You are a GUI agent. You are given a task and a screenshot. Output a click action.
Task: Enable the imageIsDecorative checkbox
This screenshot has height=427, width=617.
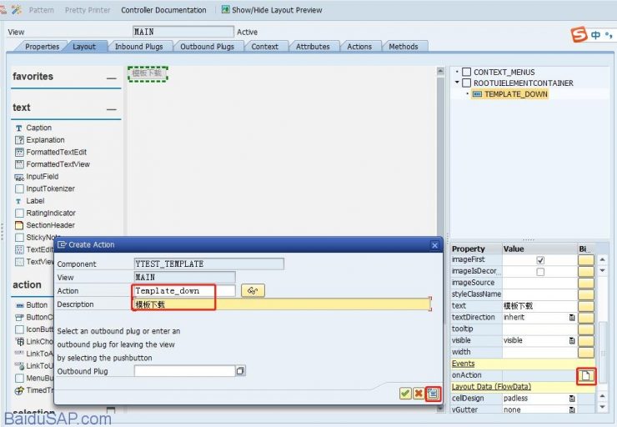point(540,272)
